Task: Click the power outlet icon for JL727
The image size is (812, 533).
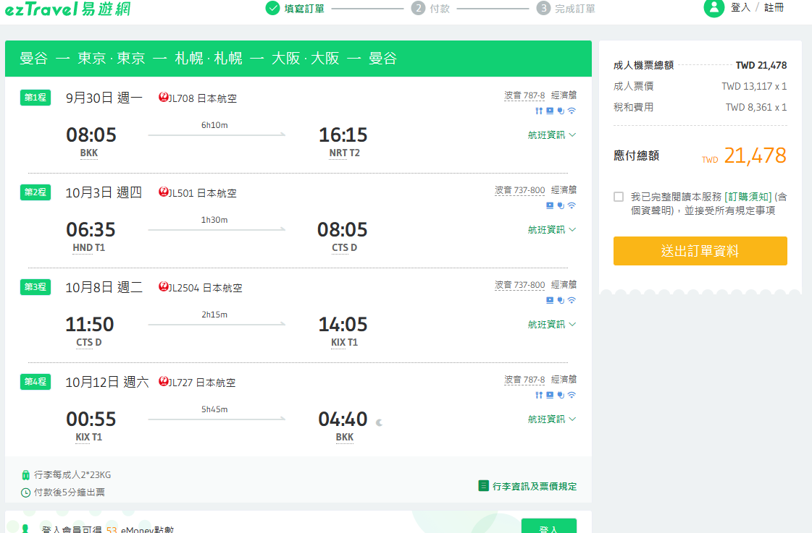Action: click(x=561, y=395)
